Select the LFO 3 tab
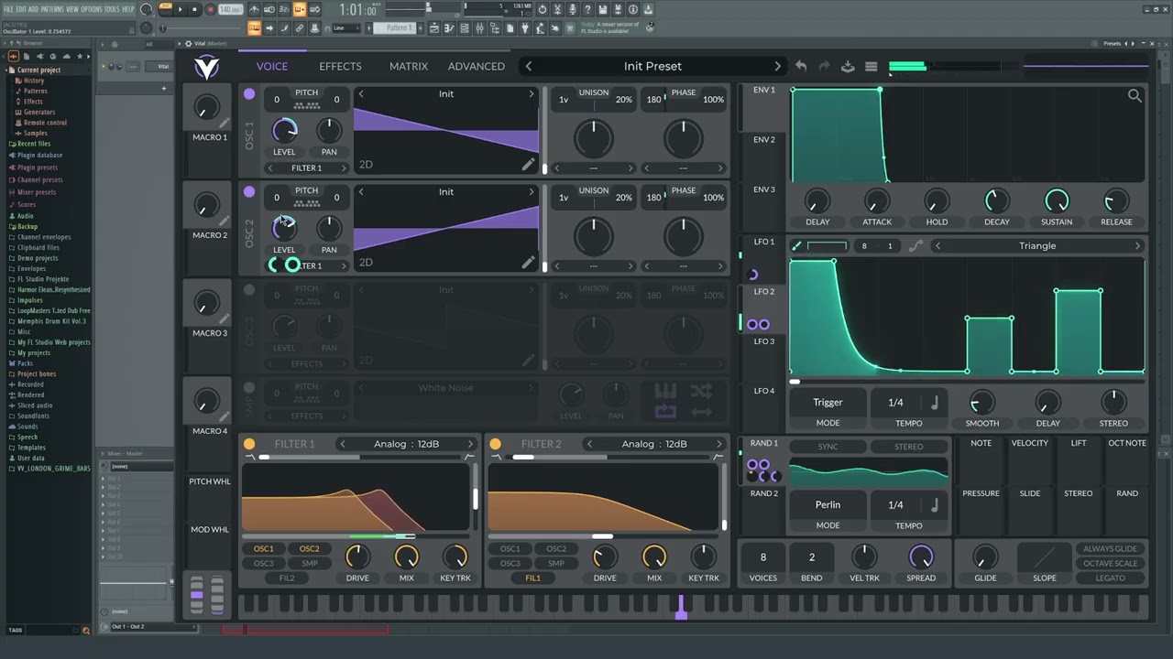 tap(763, 341)
